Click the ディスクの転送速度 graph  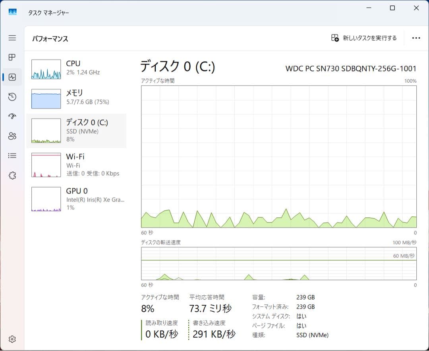(278, 264)
